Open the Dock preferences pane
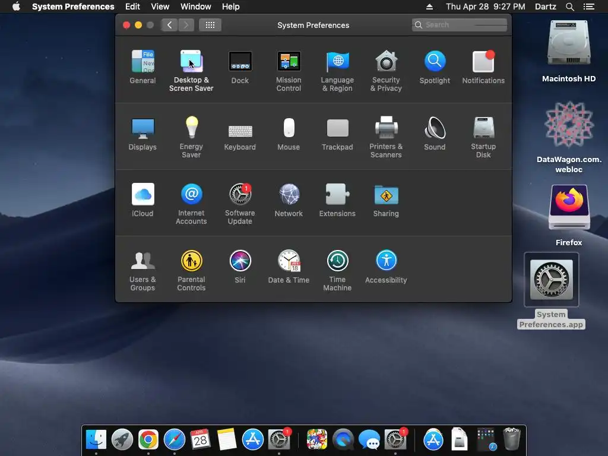 click(240, 66)
